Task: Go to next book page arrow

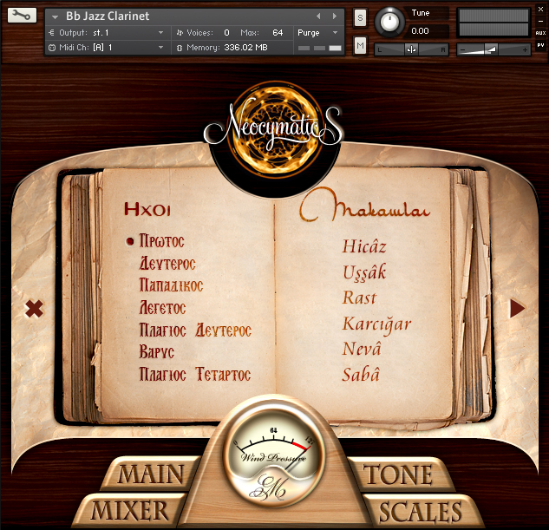Action: (x=517, y=309)
